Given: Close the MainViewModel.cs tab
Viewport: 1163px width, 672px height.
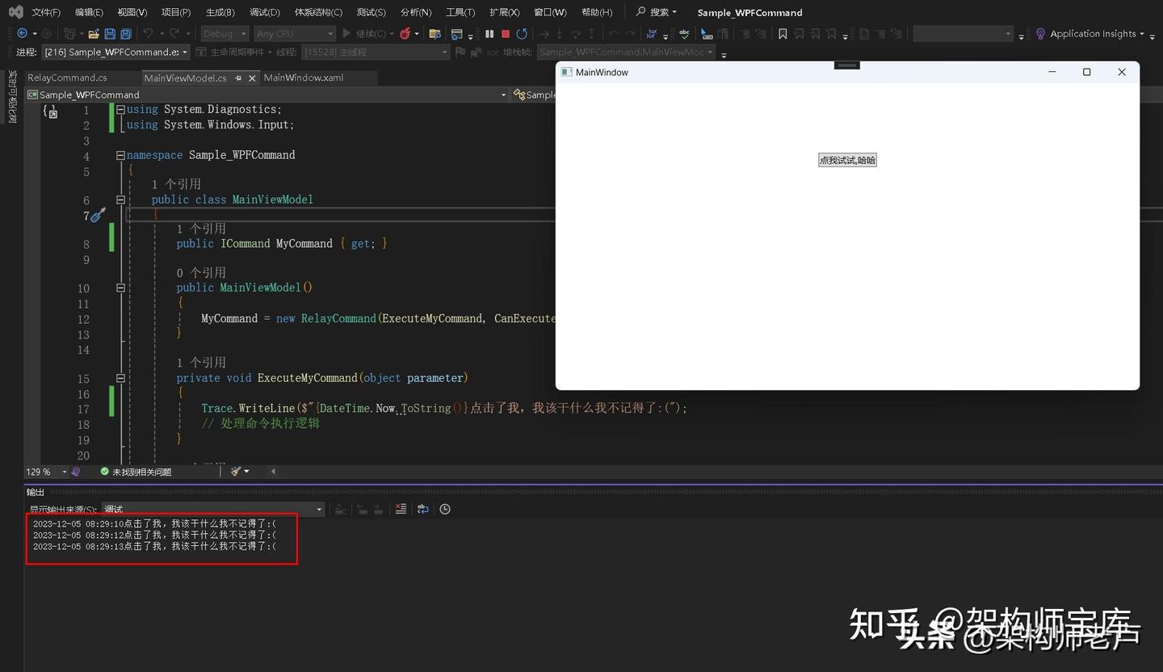Looking at the screenshot, I should pos(252,78).
